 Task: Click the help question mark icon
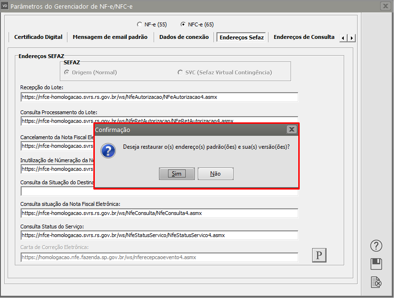(x=376, y=246)
